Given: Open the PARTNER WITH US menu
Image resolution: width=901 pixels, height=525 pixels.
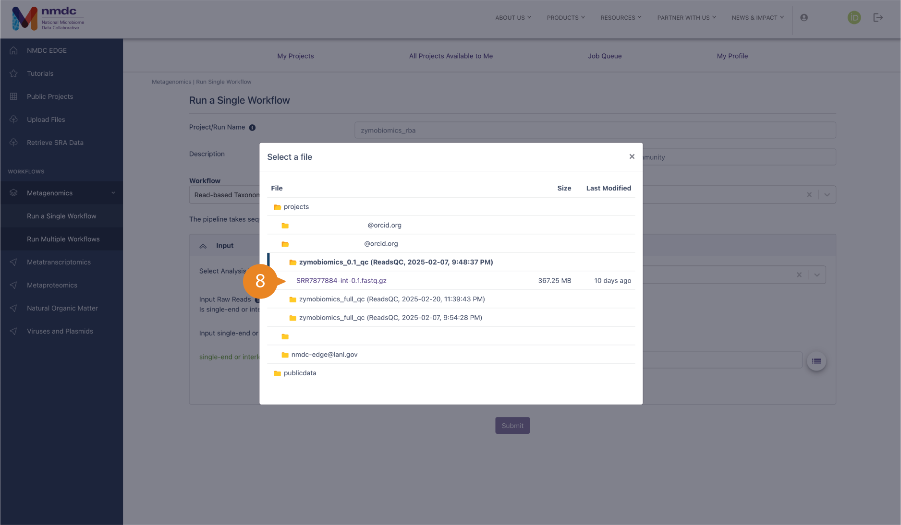Looking at the screenshot, I should click(x=687, y=18).
